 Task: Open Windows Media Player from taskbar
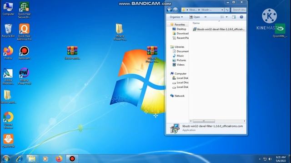45,159
